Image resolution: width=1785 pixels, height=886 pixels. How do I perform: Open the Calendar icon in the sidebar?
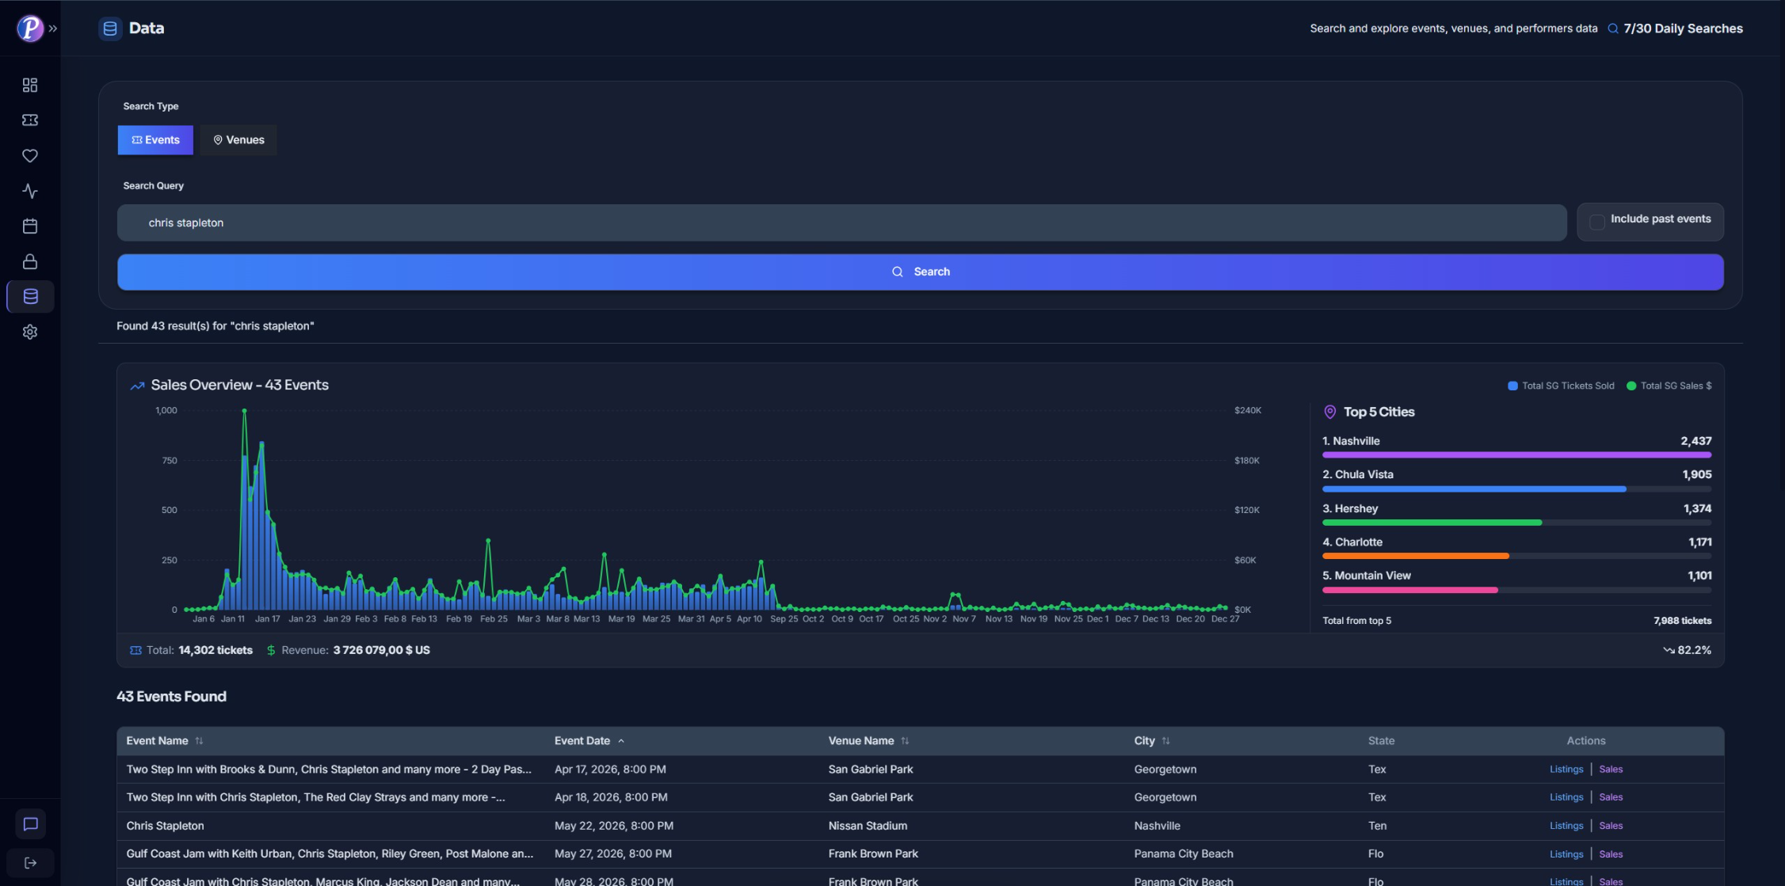coord(29,226)
